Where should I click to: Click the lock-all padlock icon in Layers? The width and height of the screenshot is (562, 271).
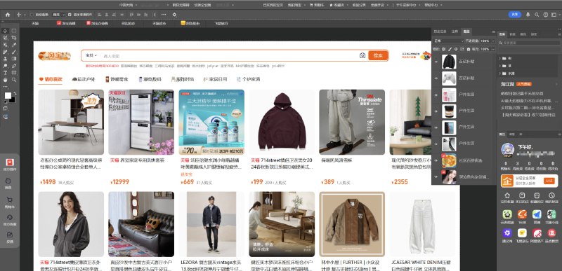(468, 49)
